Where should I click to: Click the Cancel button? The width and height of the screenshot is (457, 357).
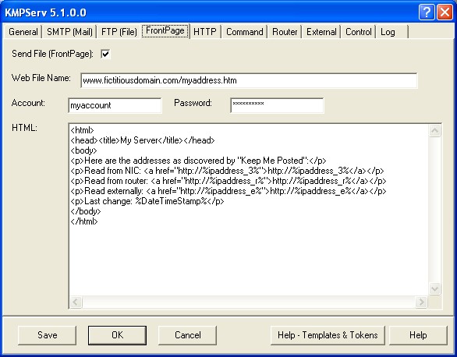tap(188, 335)
